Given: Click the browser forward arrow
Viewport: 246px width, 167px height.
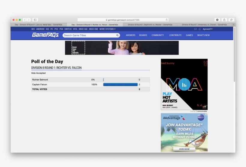Looking at the screenshot, I should (29, 20).
